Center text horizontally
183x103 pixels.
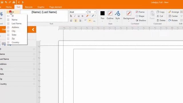(x=75, y=21)
